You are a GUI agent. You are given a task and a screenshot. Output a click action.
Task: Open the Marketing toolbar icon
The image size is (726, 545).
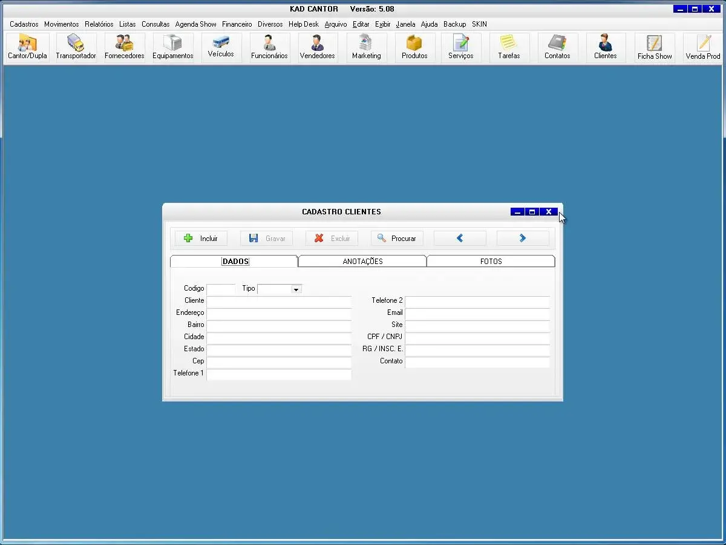pos(366,47)
